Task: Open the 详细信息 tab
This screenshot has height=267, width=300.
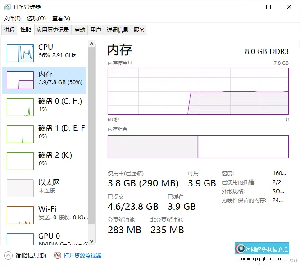Action: click(117, 30)
